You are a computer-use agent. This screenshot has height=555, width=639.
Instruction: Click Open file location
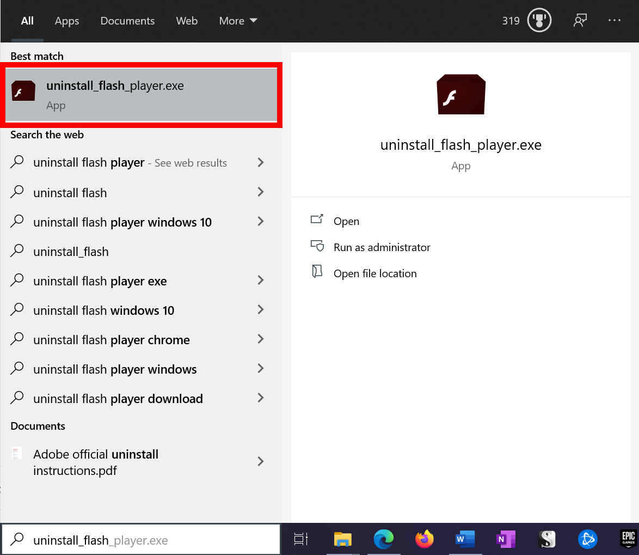(x=375, y=273)
